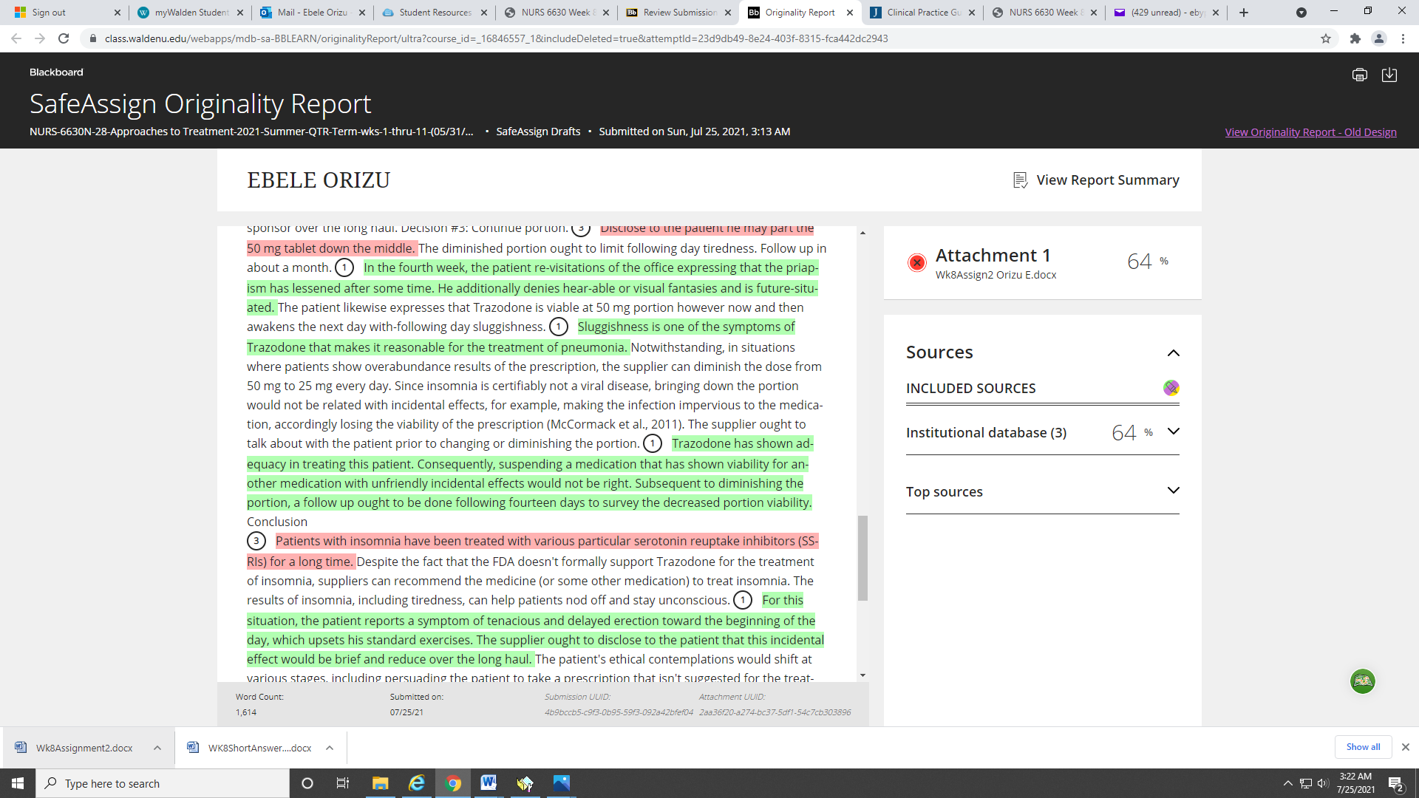Open View Report Summary
Viewport: 1419px width, 798px height.
[1096, 180]
